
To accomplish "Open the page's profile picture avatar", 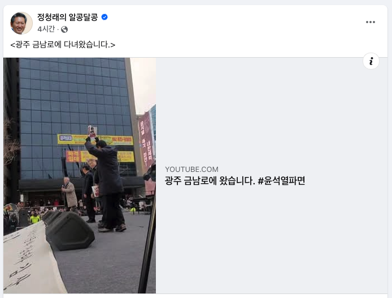I will click(x=21, y=23).
